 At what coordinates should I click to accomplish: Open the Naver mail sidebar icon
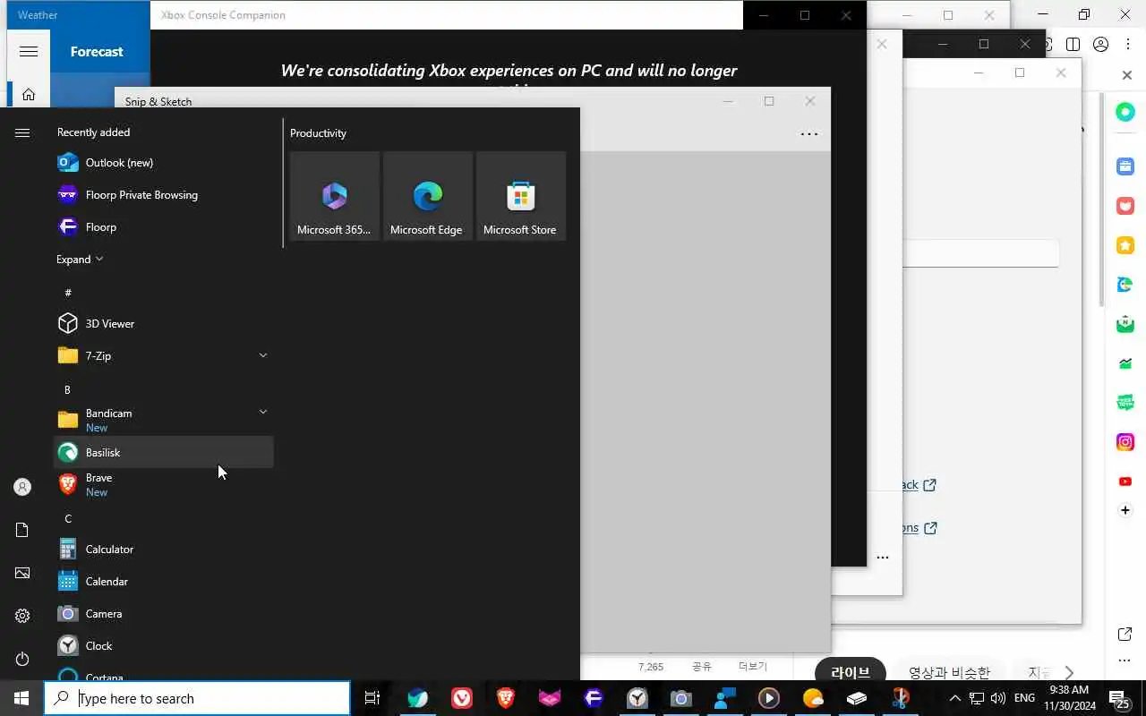pyautogui.click(x=1125, y=324)
